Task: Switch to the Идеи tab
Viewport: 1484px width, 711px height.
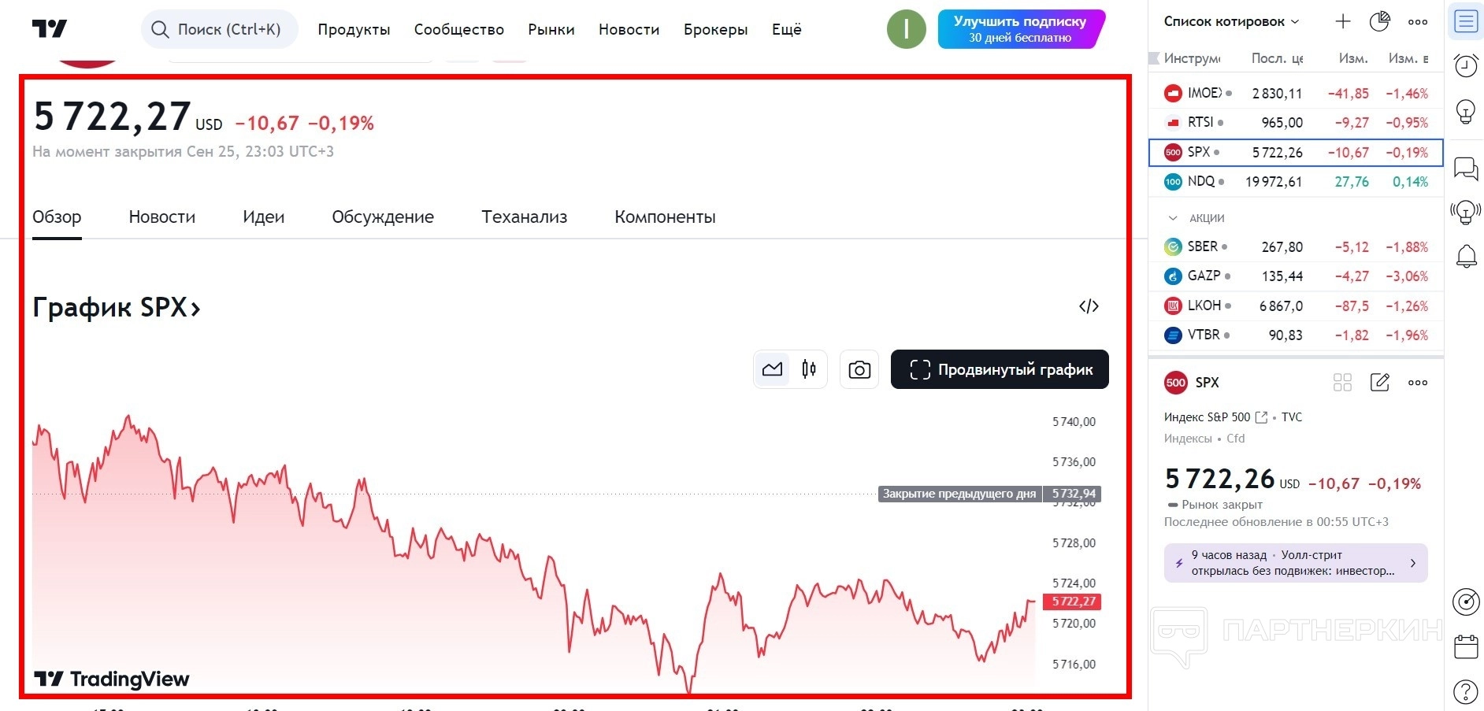Action: pos(264,217)
